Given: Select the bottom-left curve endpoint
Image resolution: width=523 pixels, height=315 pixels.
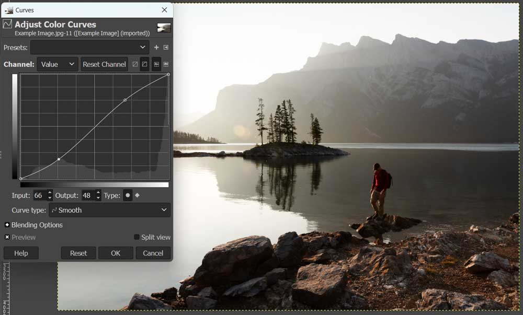Looking at the screenshot, I should 21,179.
